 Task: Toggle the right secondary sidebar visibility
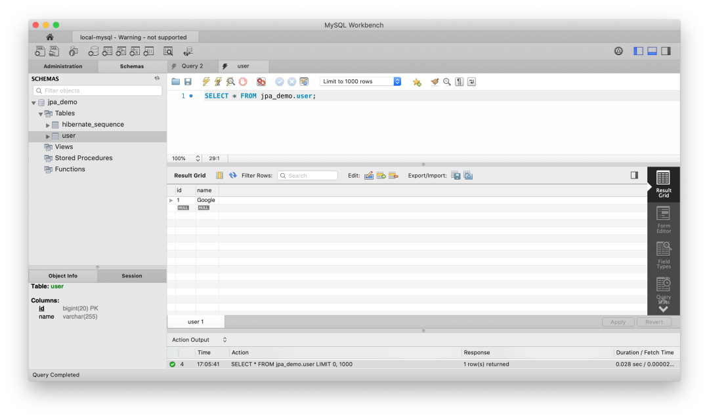tap(666, 51)
